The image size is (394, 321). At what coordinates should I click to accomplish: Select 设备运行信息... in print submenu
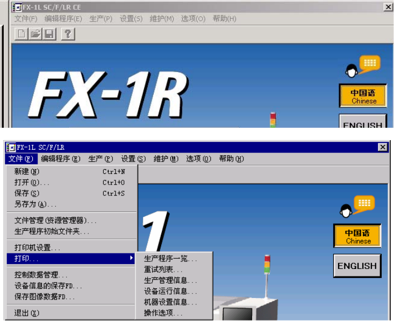tap(174, 291)
